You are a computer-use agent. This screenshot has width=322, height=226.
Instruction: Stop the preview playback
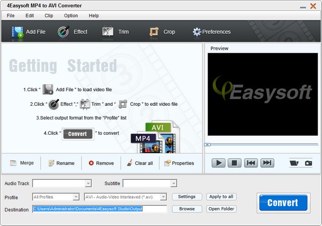click(x=234, y=163)
